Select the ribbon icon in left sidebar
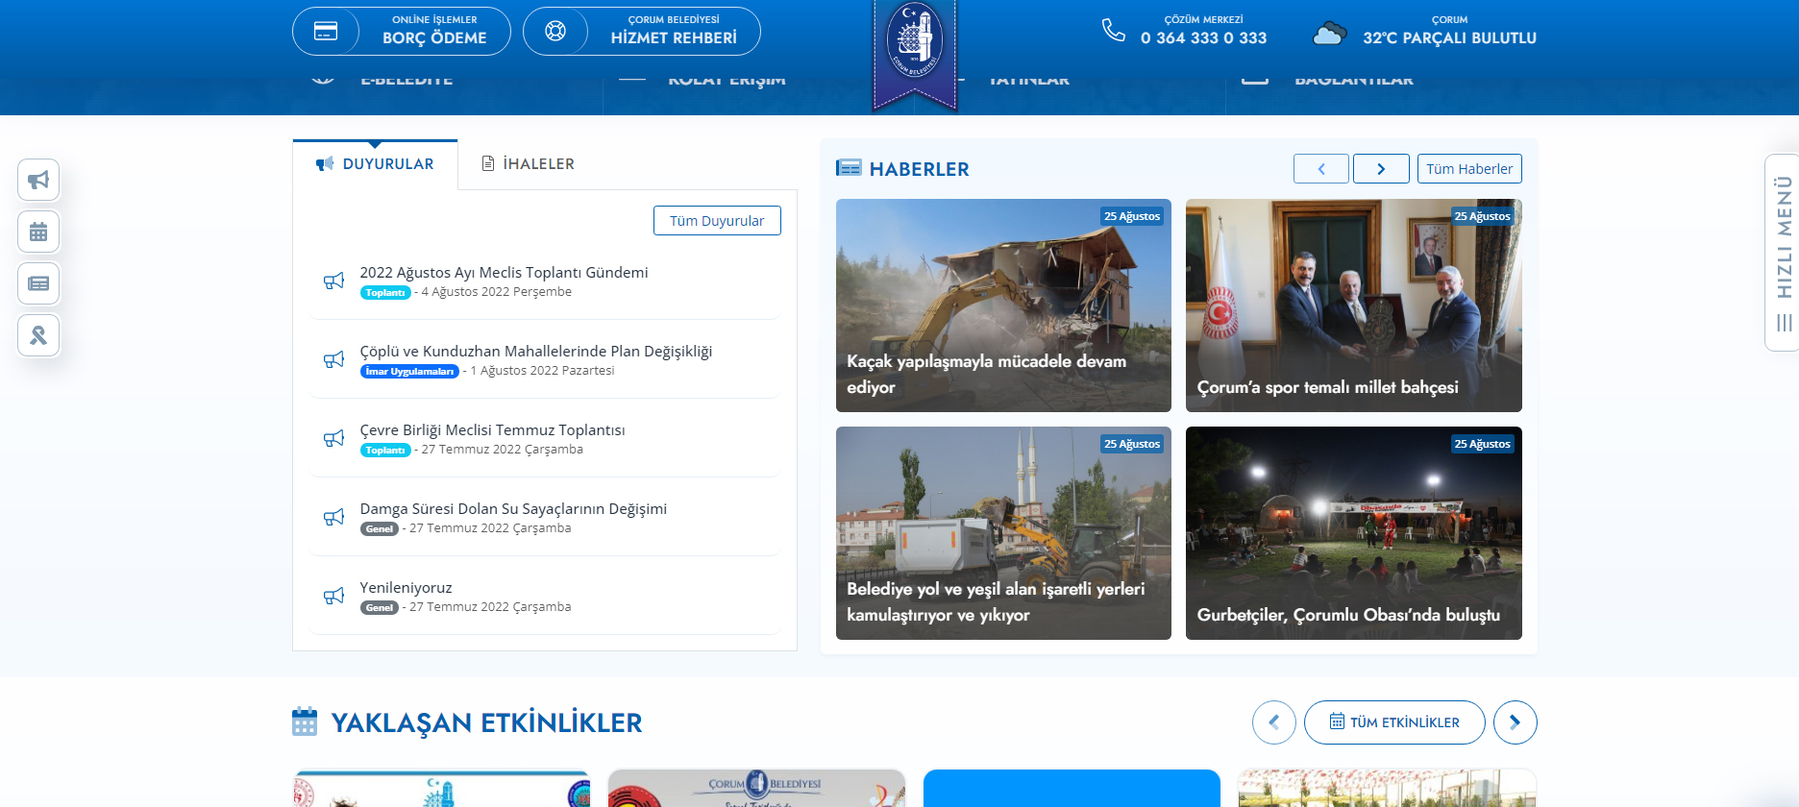 coord(38,335)
